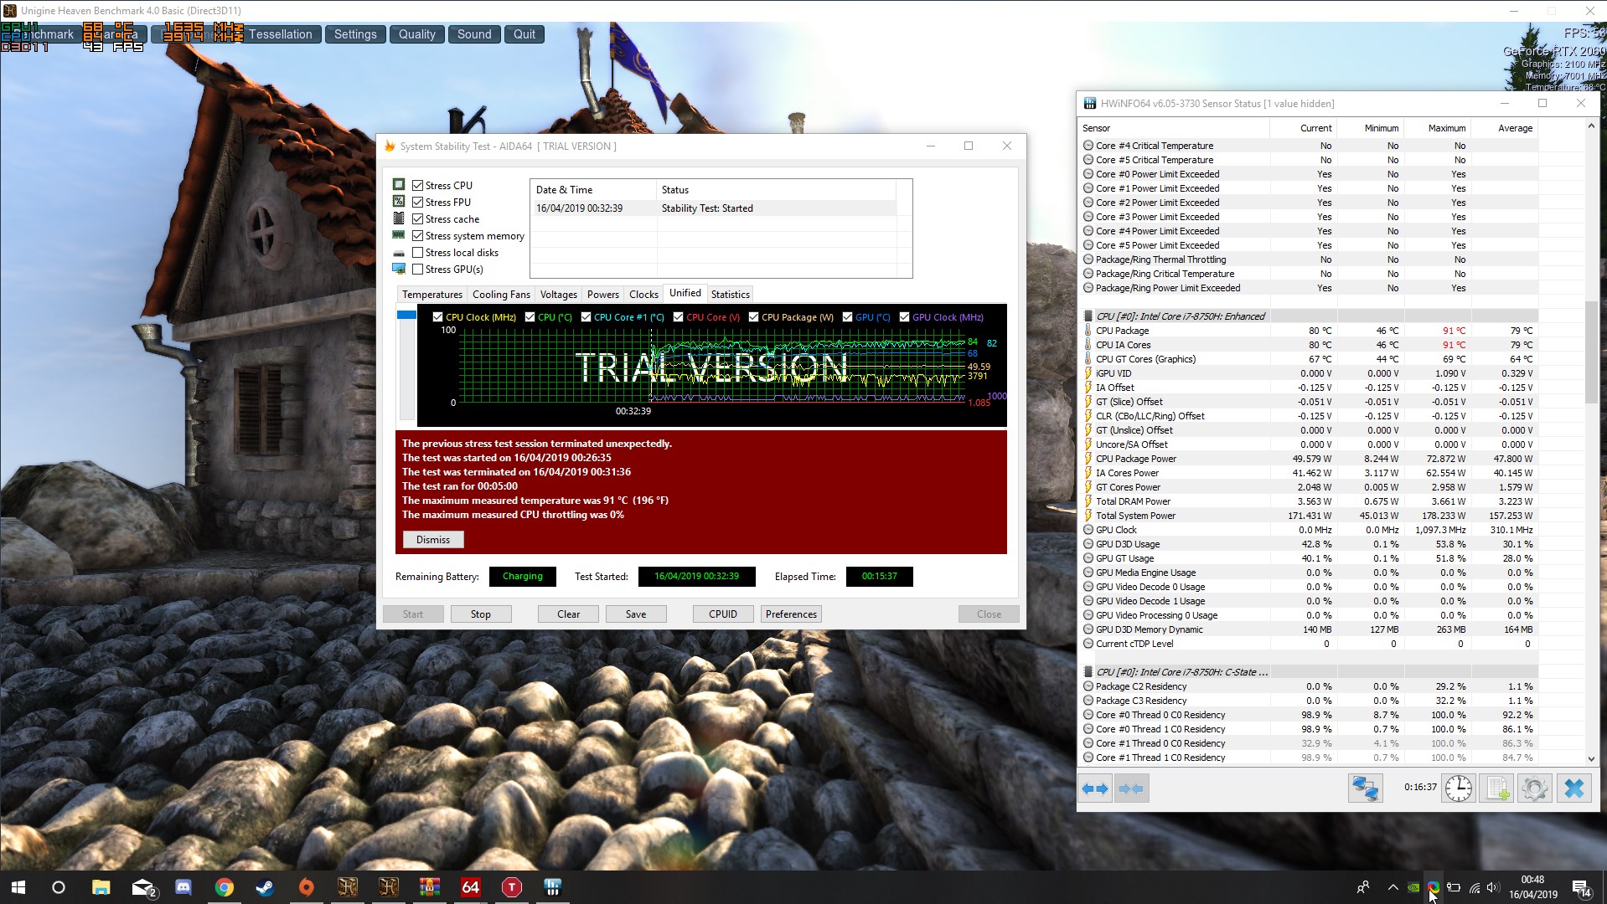Click Save button in AIDA64
Image resolution: width=1607 pixels, height=904 pixels.
pos(636,614)
